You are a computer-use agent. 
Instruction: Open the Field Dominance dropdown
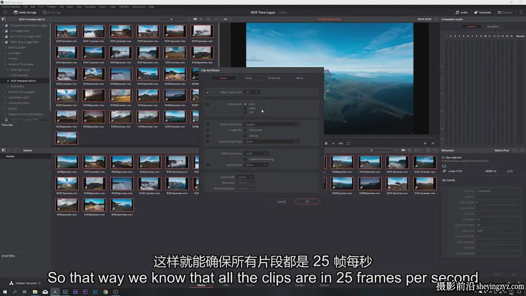click(x=256, y=153)
